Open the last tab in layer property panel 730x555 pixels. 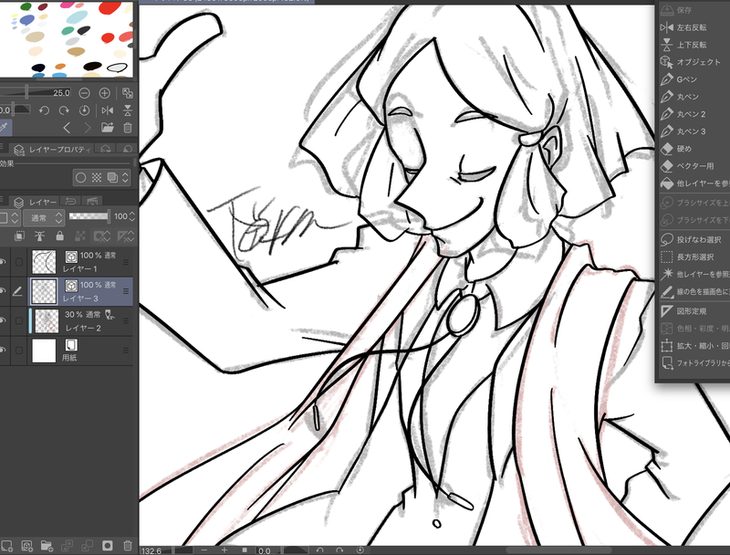[127, 150]
